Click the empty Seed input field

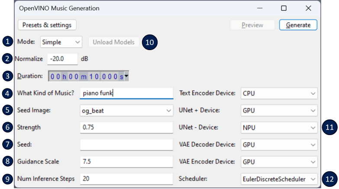tap(126, 145)
